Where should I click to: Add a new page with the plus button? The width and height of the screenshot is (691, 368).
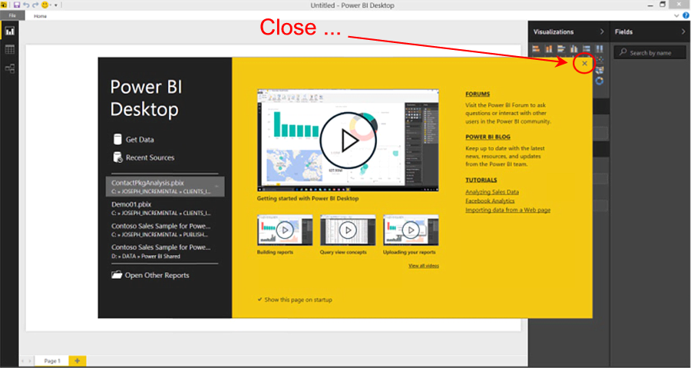tap(77, 360)
